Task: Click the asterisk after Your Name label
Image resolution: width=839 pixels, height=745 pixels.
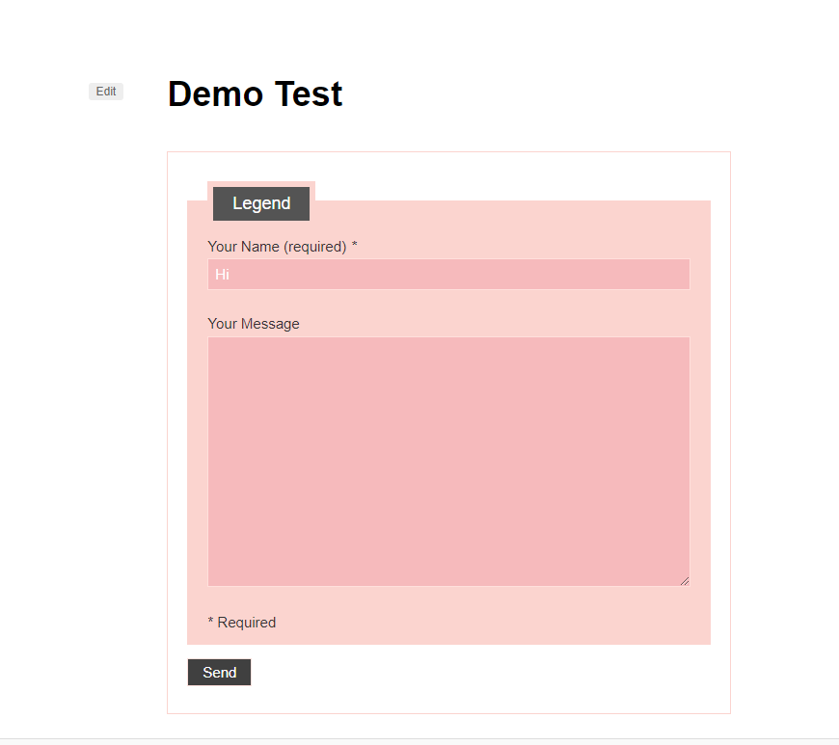Action: click(354, 246)
